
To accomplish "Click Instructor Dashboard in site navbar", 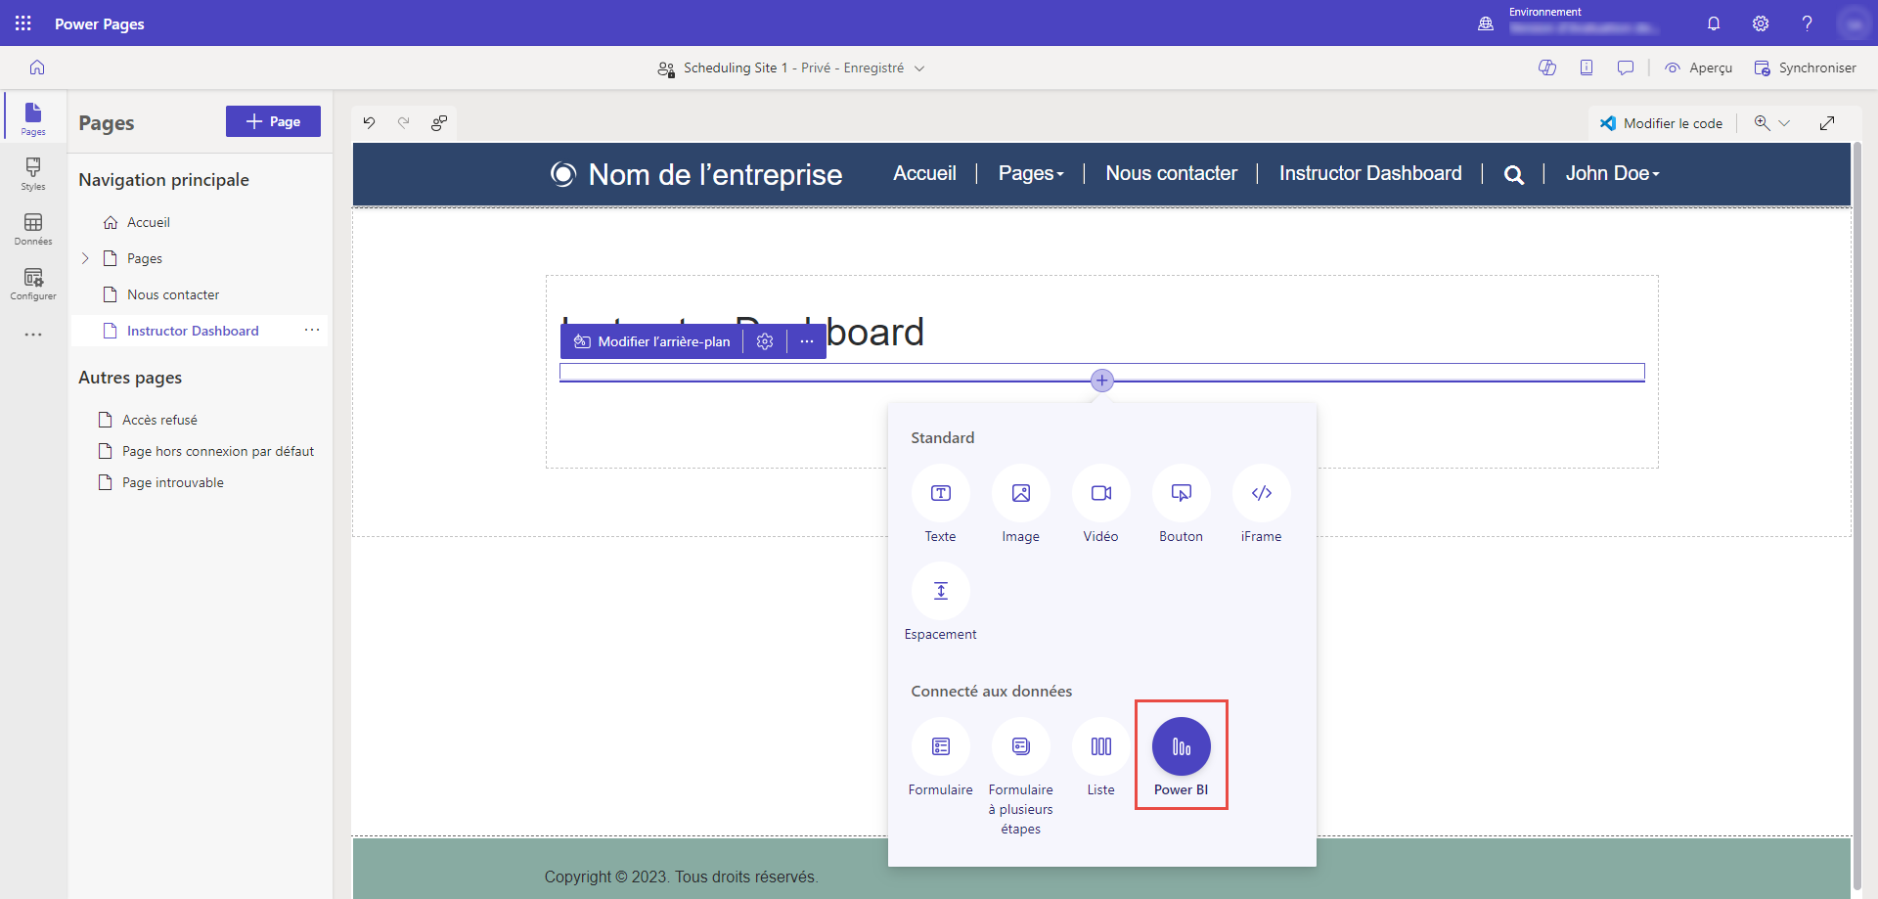I will pyautogui.click(x=1370, y=173).
